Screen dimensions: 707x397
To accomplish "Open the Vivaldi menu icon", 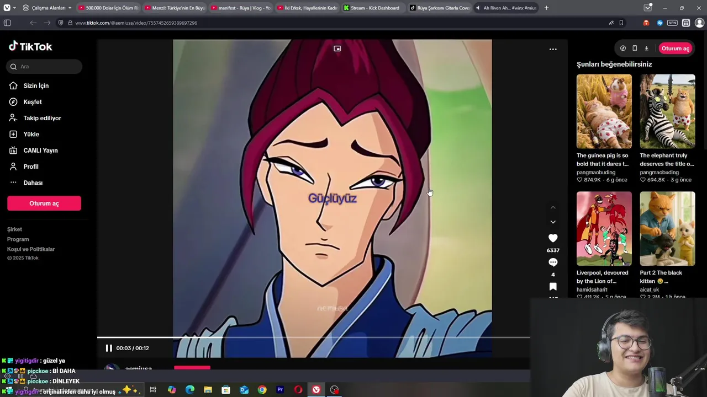I will (7, 8).
